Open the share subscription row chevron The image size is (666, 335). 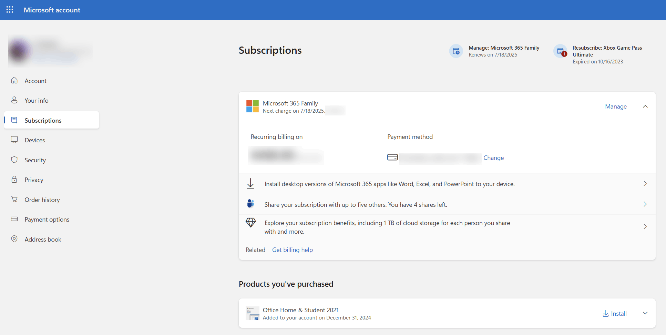[645, 204]
